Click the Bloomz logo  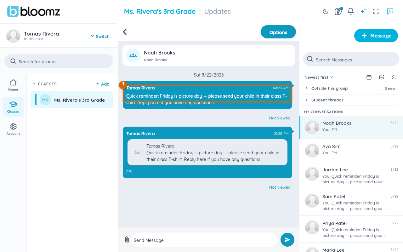tap(34, 11)
